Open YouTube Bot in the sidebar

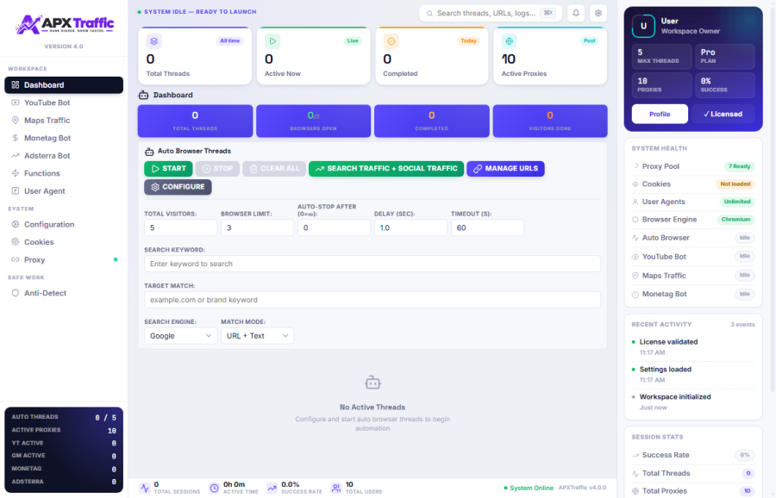64,103
